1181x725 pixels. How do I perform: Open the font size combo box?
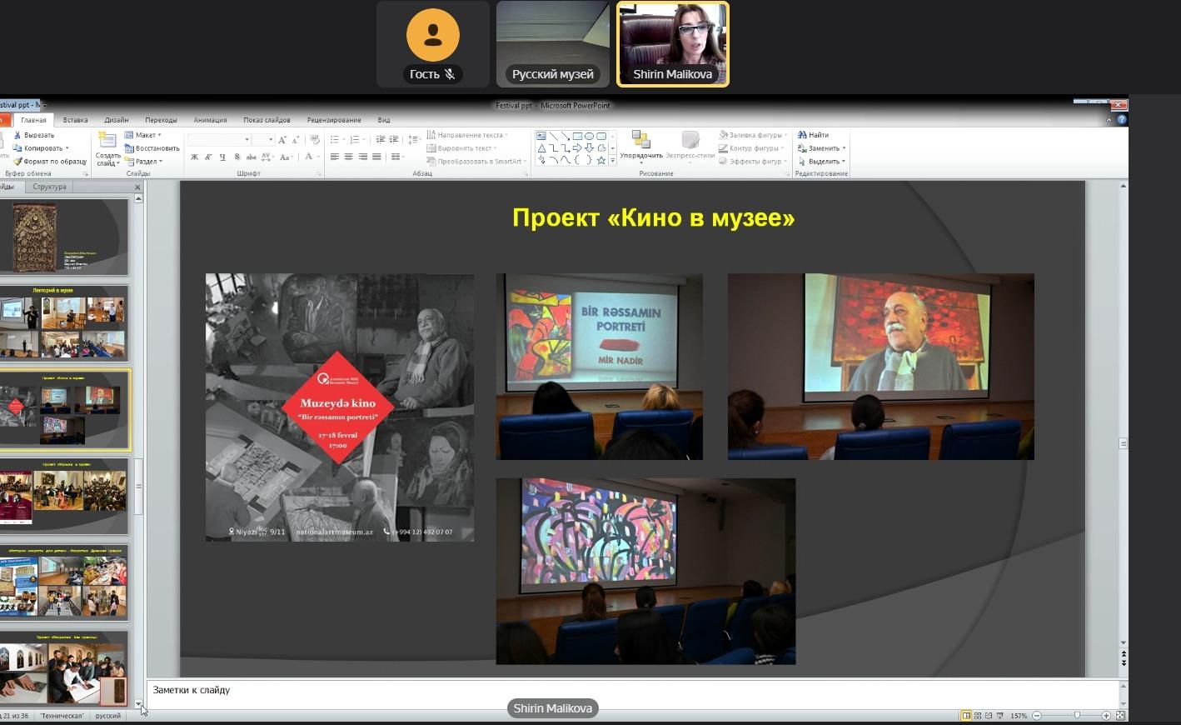[x=263, y=140]
